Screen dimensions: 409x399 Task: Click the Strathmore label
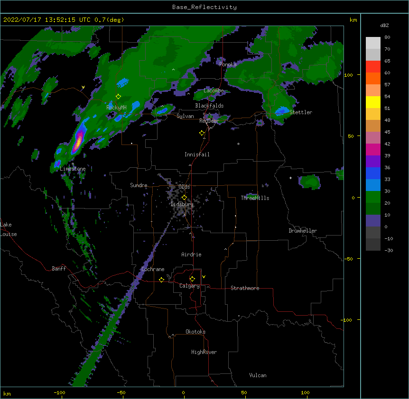pos(245,288)
